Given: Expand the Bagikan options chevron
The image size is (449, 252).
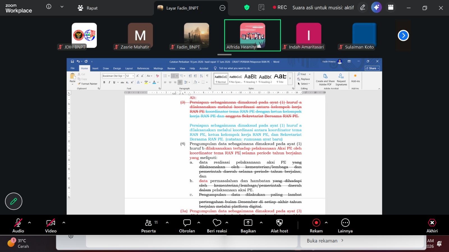Looking at the screenshot, I should pos(261,223).
